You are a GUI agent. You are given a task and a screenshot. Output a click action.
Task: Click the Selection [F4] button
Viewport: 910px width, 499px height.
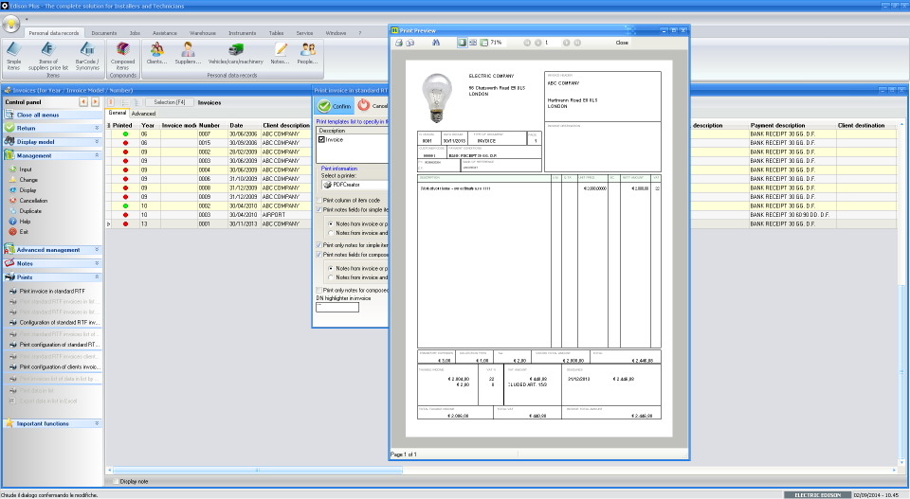coord(169,102)
